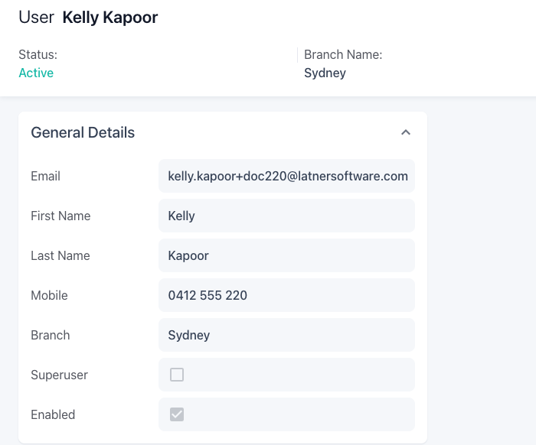
Task: Click Sydney under Branch Name header
Action: pos(325,73)
